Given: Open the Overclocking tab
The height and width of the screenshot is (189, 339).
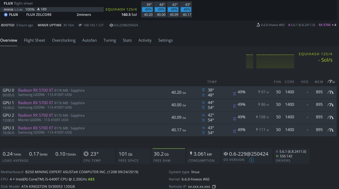Looking at the screenshot, I should click(x=64, y=40).
